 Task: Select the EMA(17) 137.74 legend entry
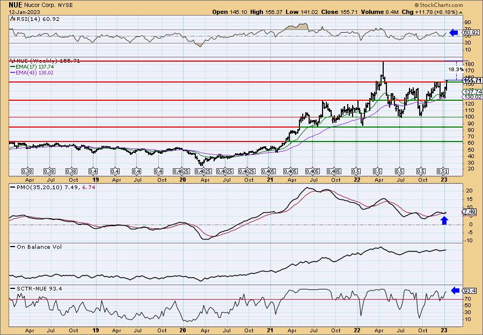(34, 67)
